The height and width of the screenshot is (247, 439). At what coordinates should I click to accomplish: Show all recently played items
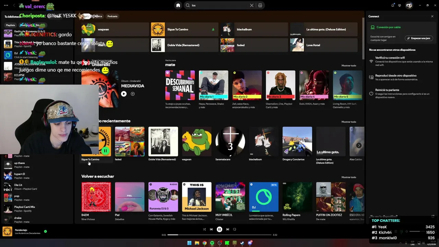(349, 122)
